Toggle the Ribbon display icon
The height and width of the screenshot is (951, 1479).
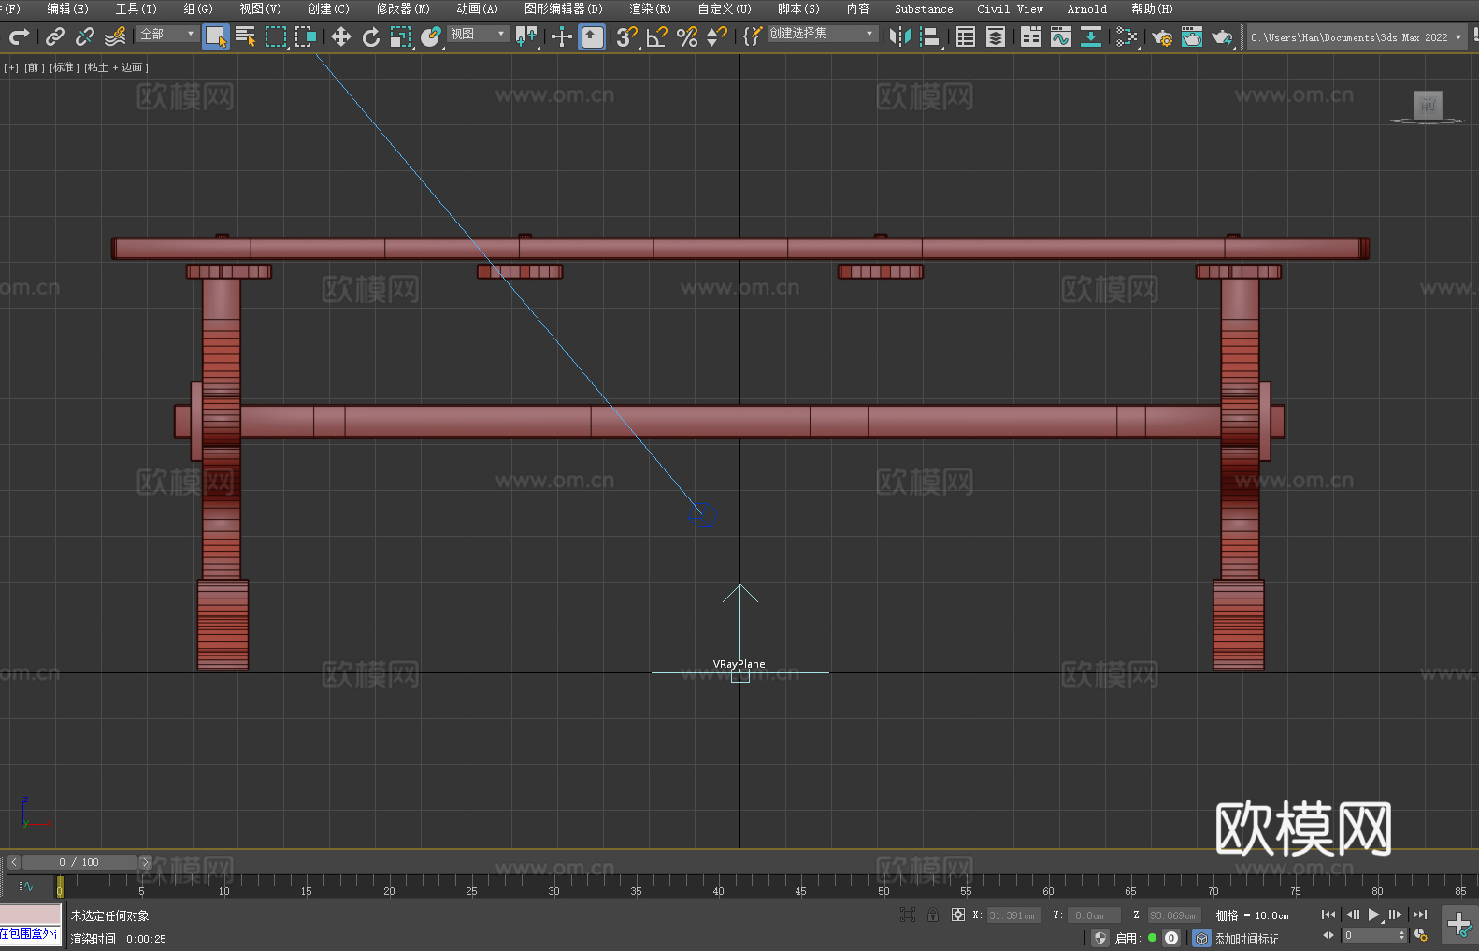[x=1031, y=36]
